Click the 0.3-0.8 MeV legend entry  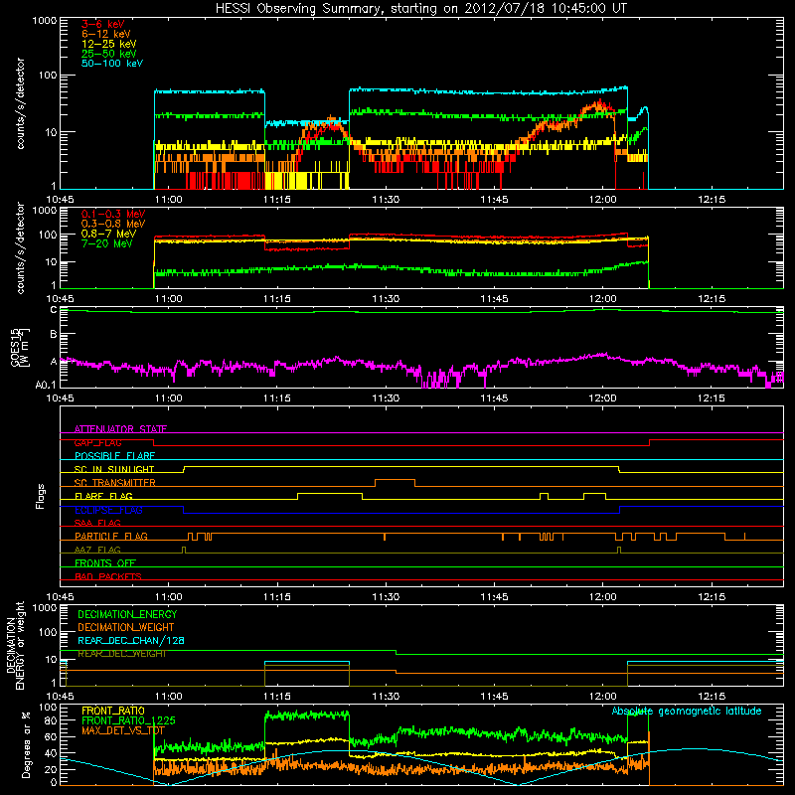tap(113, 224)
